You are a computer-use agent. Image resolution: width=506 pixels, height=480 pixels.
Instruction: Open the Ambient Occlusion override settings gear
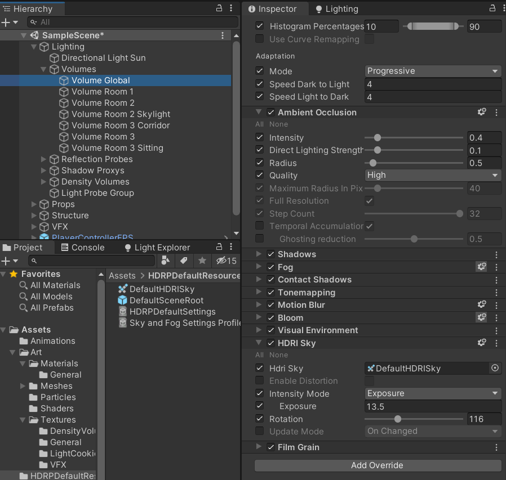tap(482, 112)
